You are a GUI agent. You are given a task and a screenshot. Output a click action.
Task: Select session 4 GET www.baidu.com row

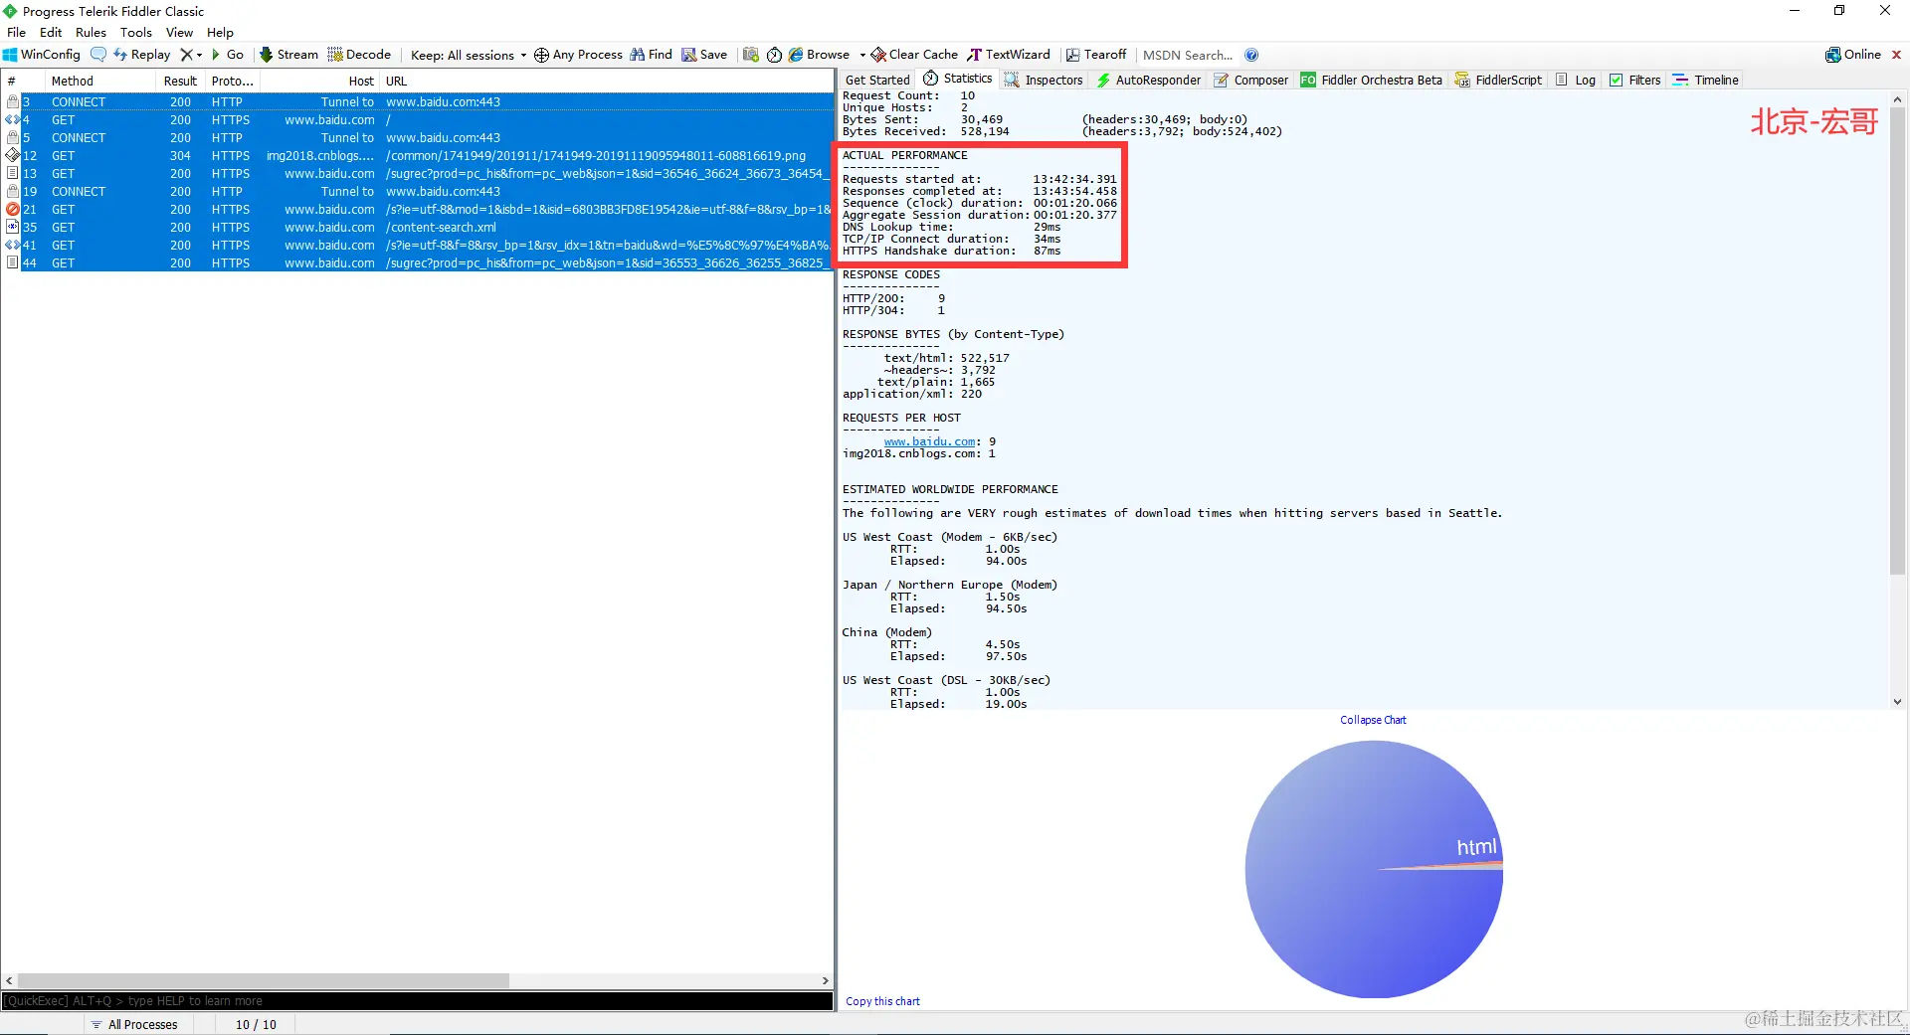[x=417, y=120]
